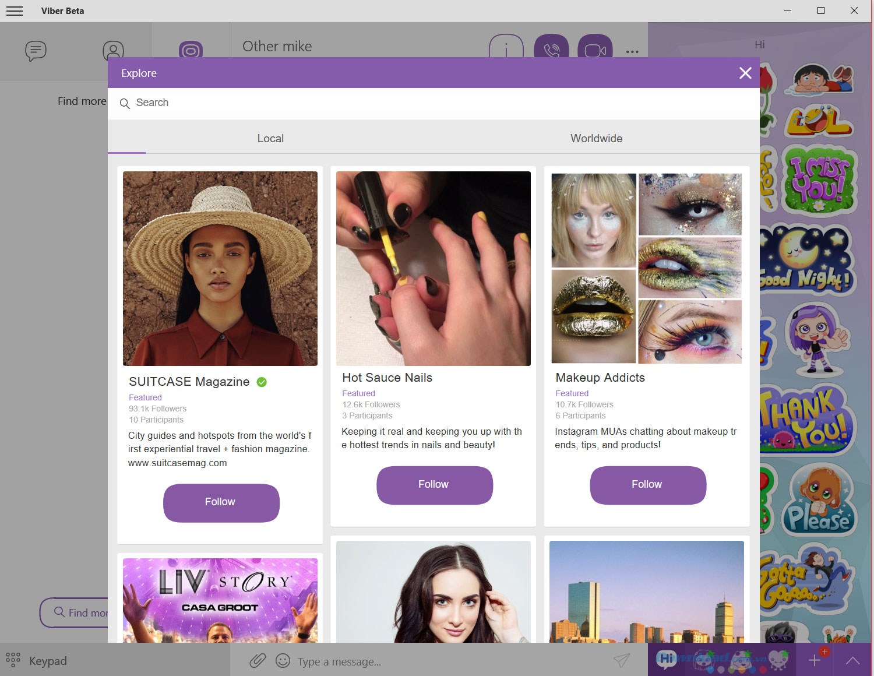Open the contacts tab icon
Viewport: 874px width, 676px height.
(x=113, y=51)
